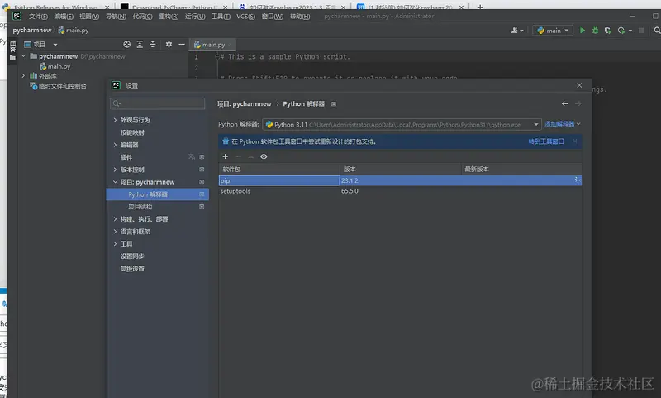Click the uninstall package minus icon
Screen dimensions: 661x398
(238, 156)
